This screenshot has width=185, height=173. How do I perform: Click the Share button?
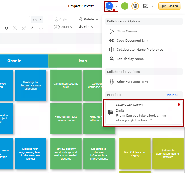pyautogui.click(x=170, y=6)
